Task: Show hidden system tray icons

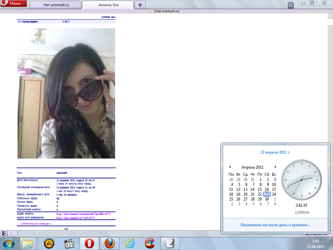Action: pos(300,243)
